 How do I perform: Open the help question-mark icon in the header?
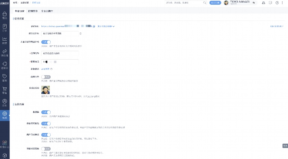pyautogui.click(x=277, y=3)
